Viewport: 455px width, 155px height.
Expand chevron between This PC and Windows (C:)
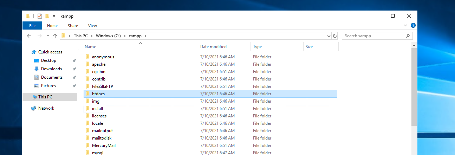pyautogui.click(x=91, y=36)
